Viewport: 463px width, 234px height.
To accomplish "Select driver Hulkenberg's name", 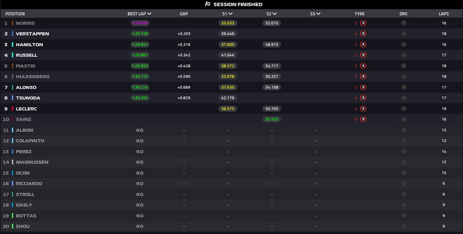I will (x=32, y=77).
